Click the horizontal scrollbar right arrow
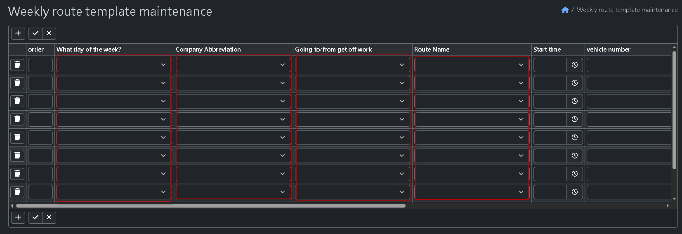Viewport: 682px width, 234px height. point(668,206)
